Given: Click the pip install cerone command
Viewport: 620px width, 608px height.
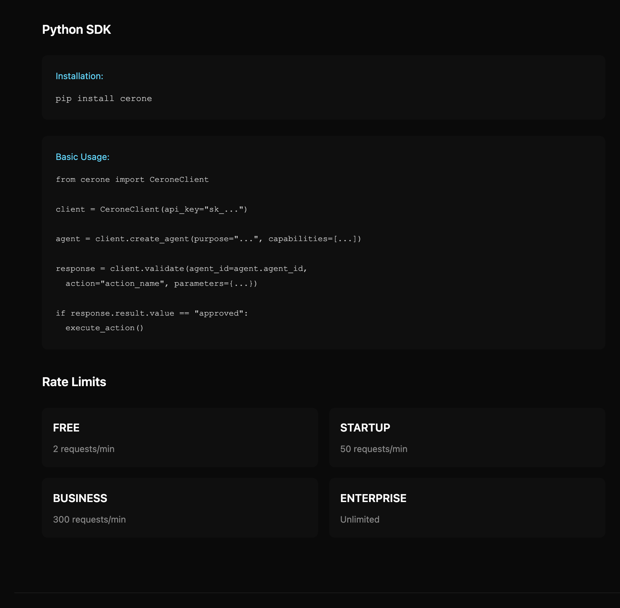Looking at the screenshot, I should [104, 99].
